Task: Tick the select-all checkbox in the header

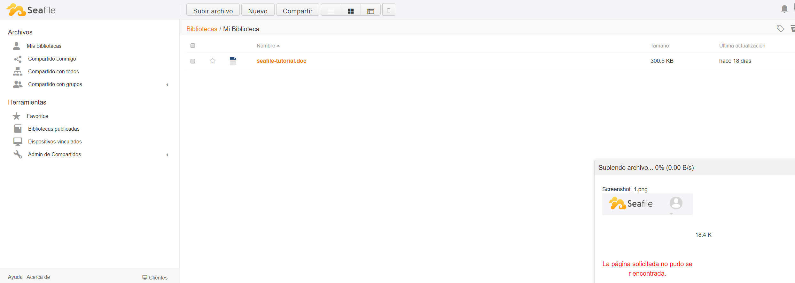Action: click(193, 46)
